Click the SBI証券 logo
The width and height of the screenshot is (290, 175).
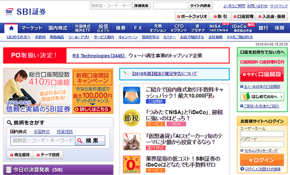[x=26, y=12]
